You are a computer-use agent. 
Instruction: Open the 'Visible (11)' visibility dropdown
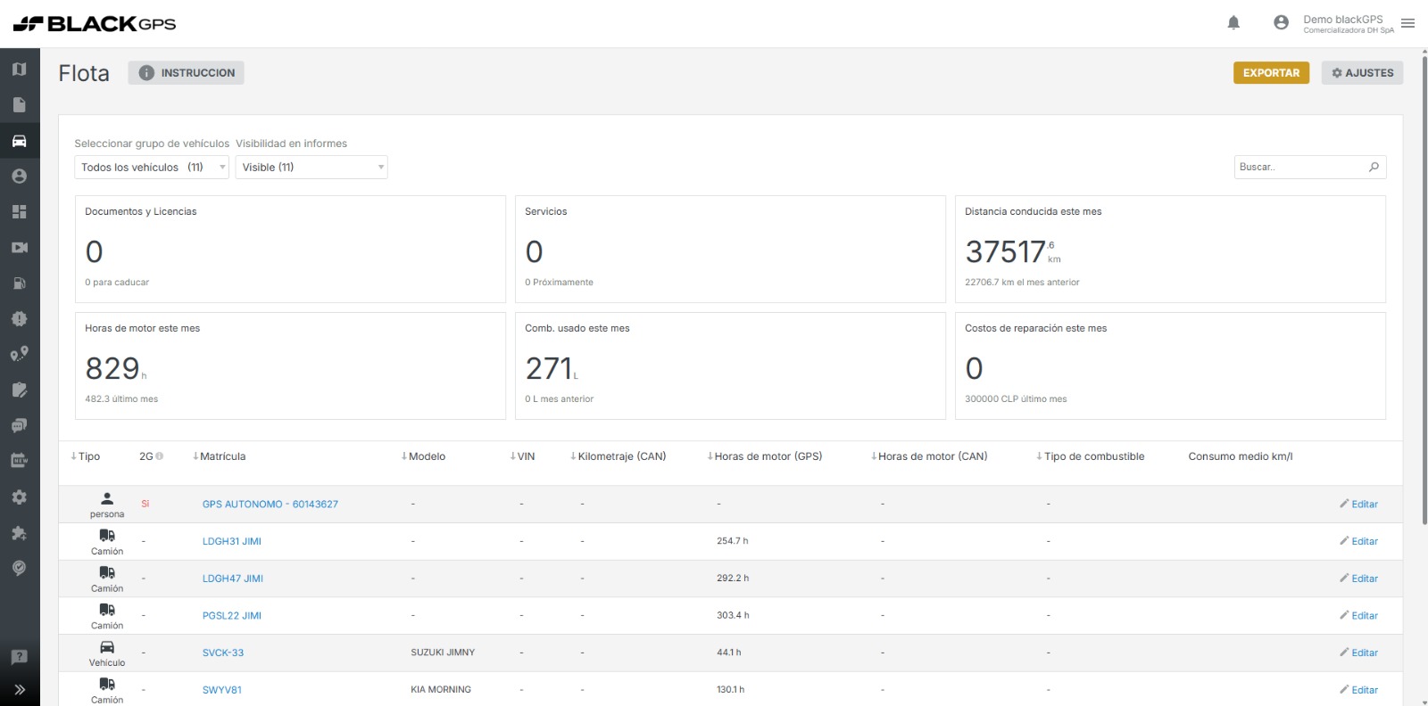pyautogui.click(x=311, y=168)
